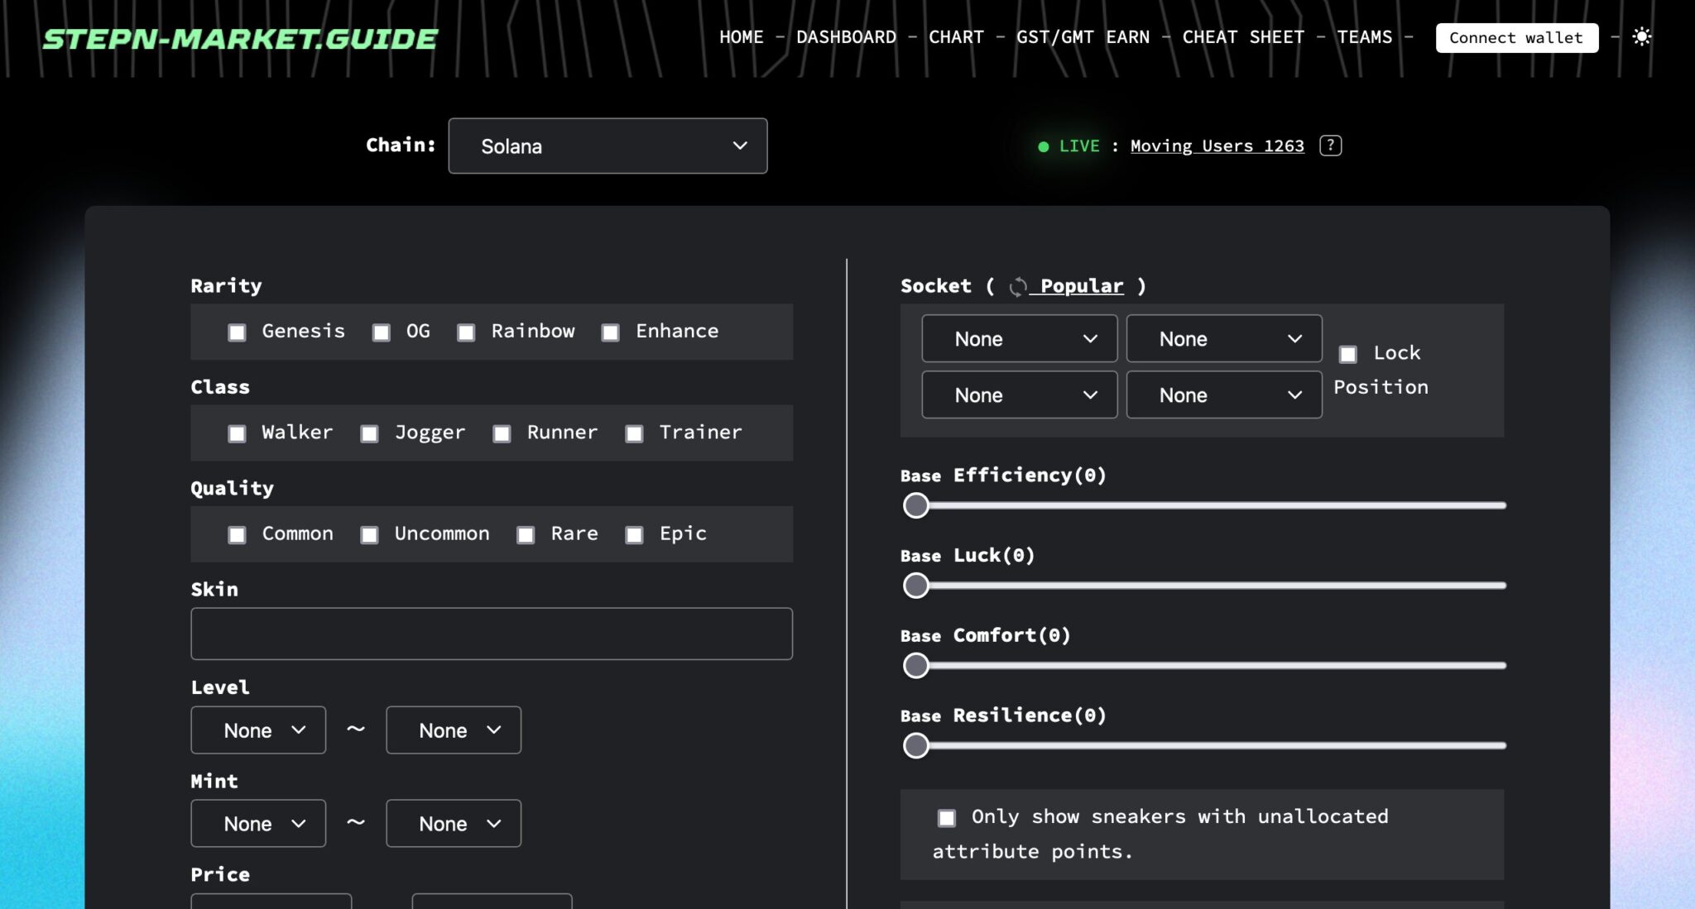Open the Moving Users 1263 link
Screen dimensions: 1695x909
click(1217, 146)
